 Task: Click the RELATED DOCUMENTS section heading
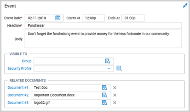tap(28, 80)
